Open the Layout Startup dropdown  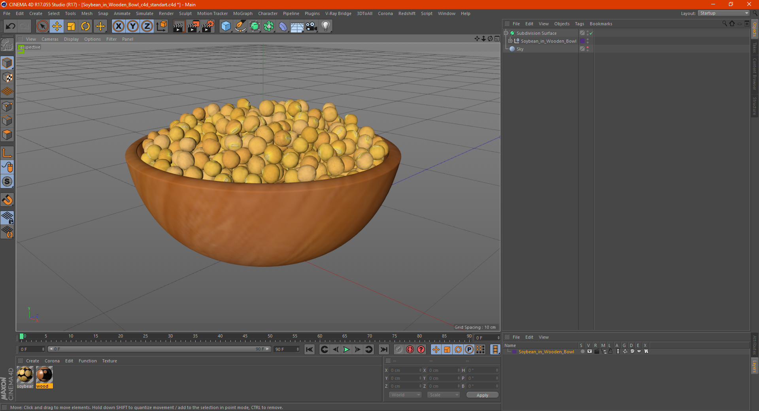(724, 13)
